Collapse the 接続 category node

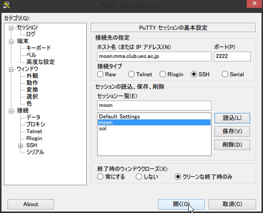pos(11,111)
